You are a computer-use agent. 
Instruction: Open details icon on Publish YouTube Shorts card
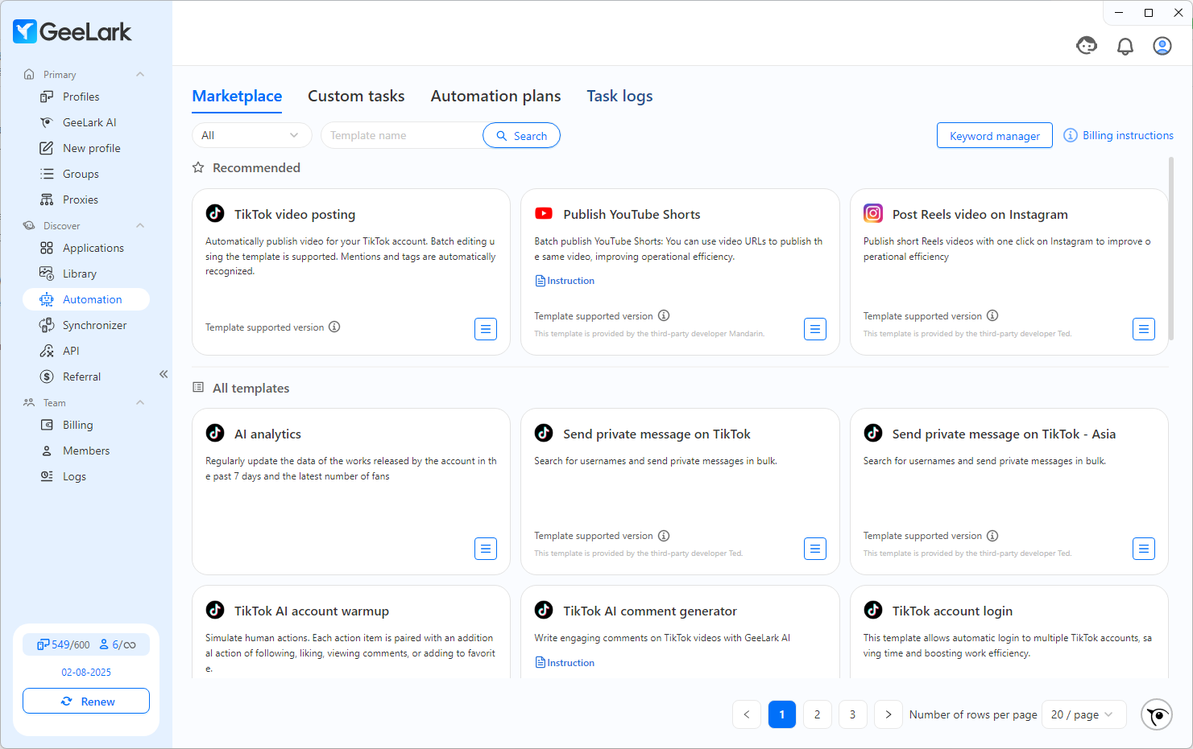[815, 329]
